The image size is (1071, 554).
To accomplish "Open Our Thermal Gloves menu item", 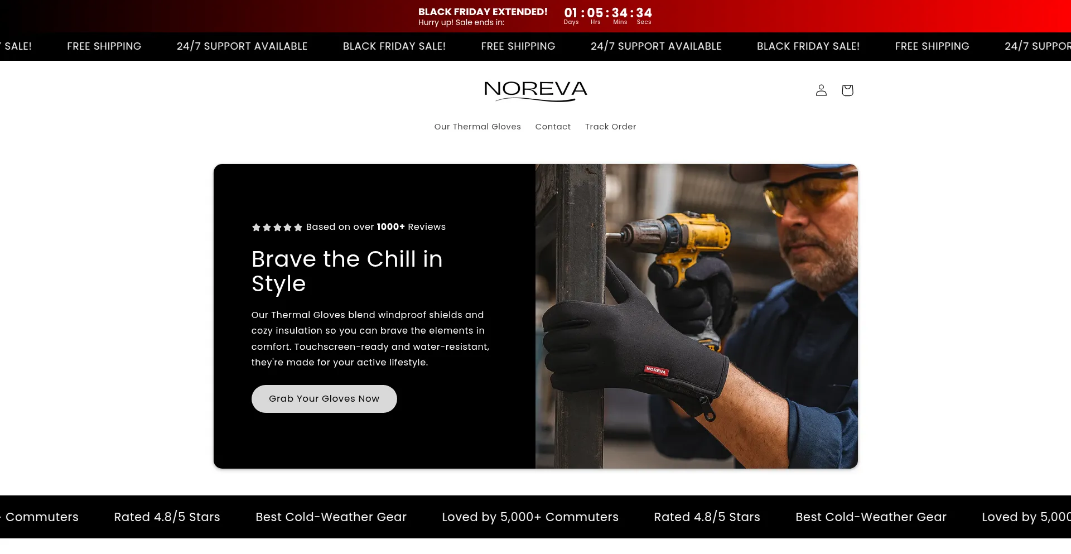I will pos(477,127).
